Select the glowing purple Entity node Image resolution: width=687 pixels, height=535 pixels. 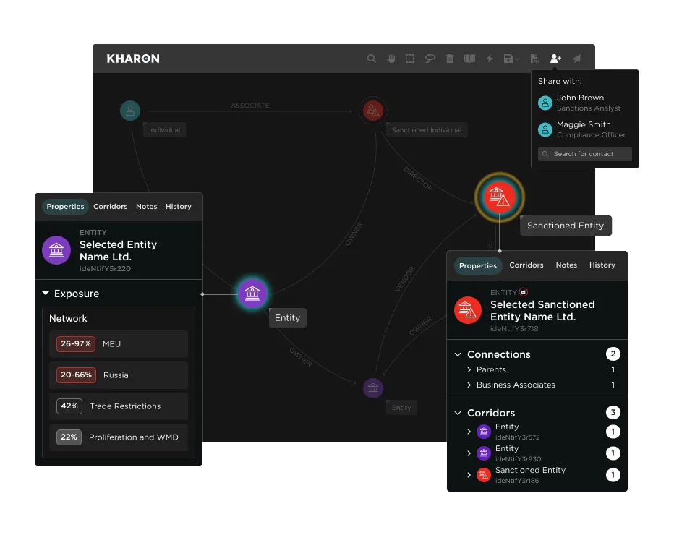252,293
